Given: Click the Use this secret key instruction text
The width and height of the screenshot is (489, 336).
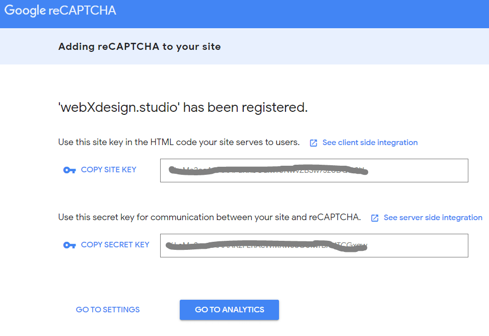Looking at the screenshot, I should pos(209,217).
